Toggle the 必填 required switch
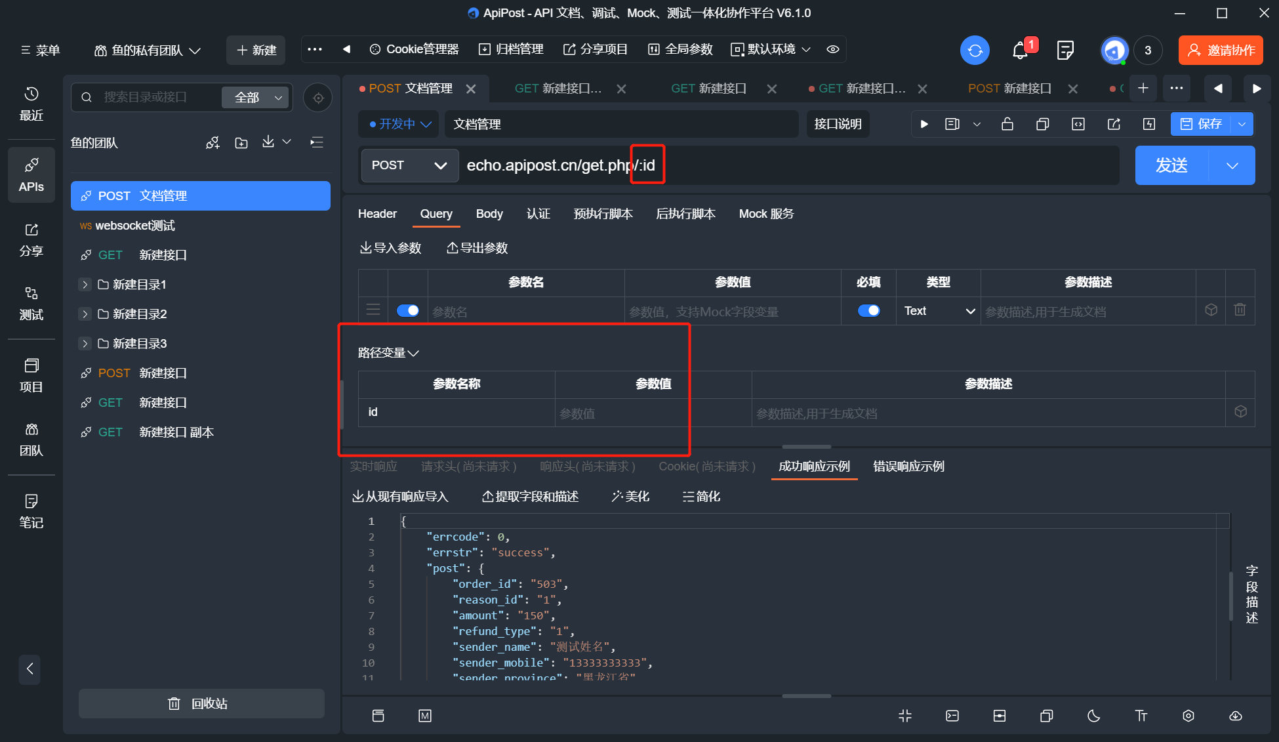 [x=868, y=310]
